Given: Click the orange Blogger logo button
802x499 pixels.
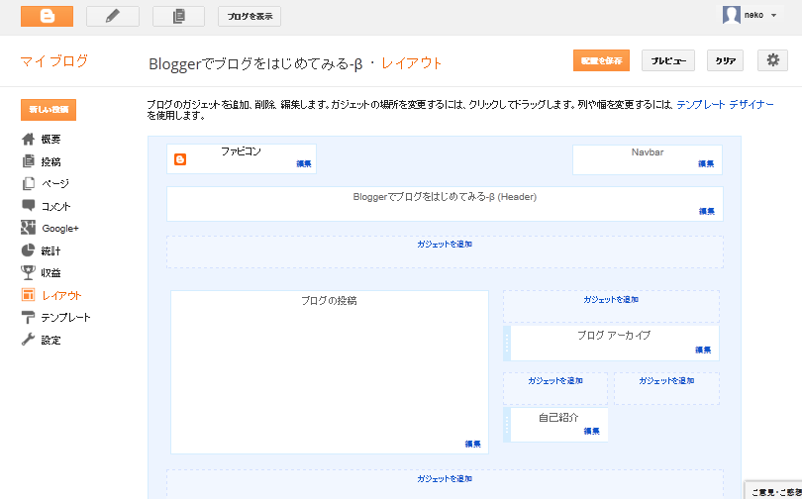Looking at the screenshot, I should (48, 17).
